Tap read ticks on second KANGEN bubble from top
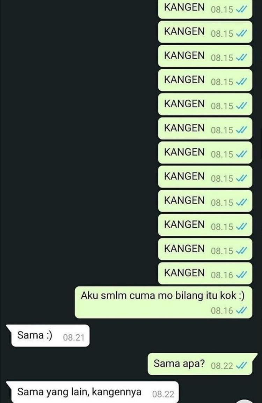This screenshot has height=403, width=262. [241, 33]
